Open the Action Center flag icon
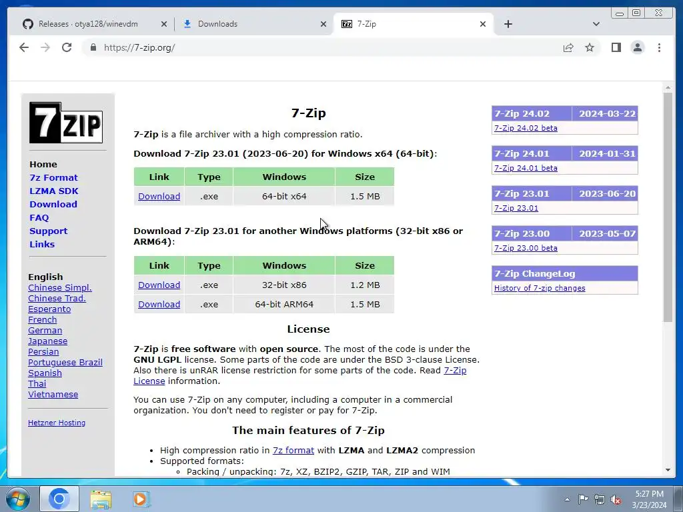This screenshot has width=683, height=512. [583, 499]
